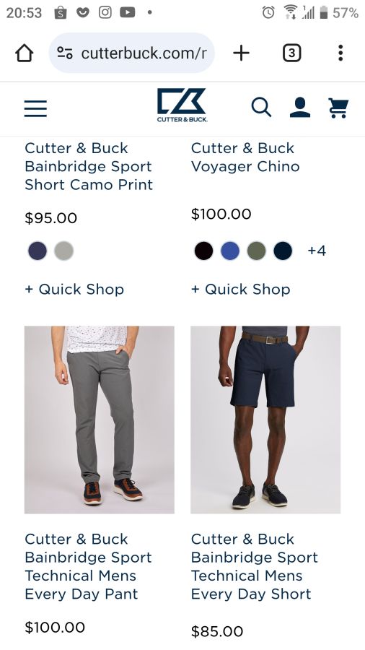View the shopping cart
This screenshot has height=650, width=365.
pos(338,108)
